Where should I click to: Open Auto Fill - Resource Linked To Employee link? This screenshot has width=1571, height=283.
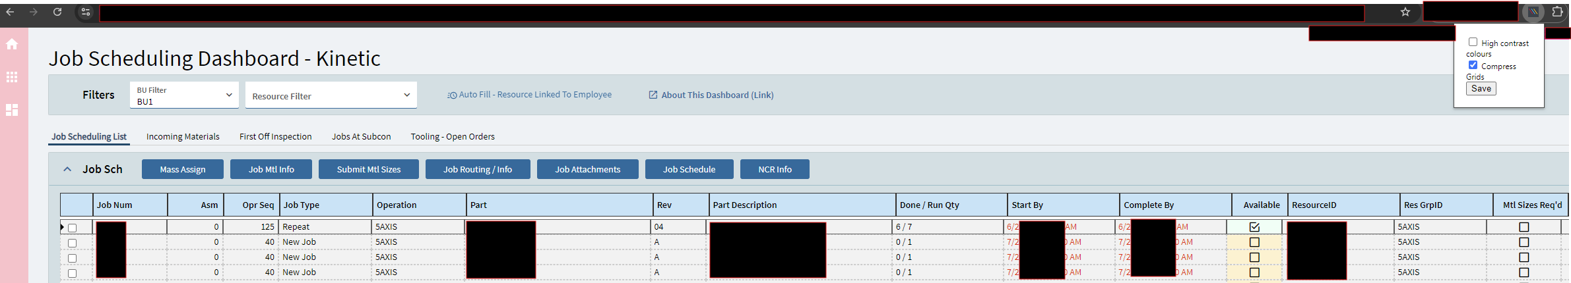click(x=535, y=95)
